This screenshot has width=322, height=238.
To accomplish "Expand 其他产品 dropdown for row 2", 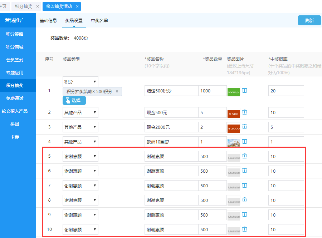I will [x=80, y=112].
